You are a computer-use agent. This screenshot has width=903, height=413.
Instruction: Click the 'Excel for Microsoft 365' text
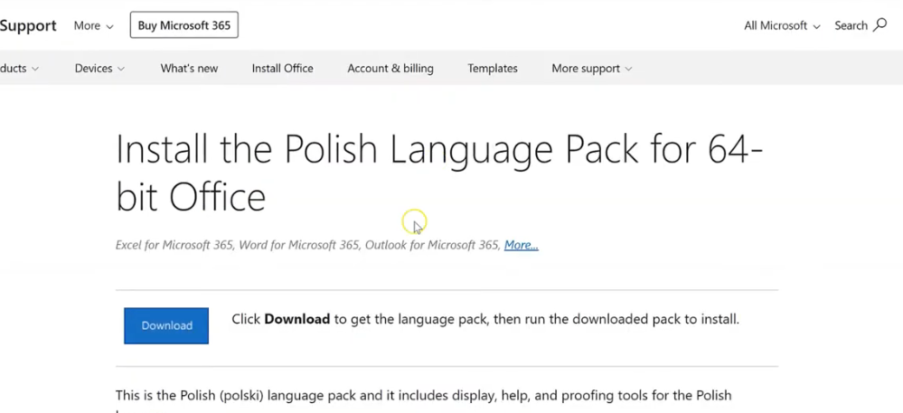click(174, 245)
